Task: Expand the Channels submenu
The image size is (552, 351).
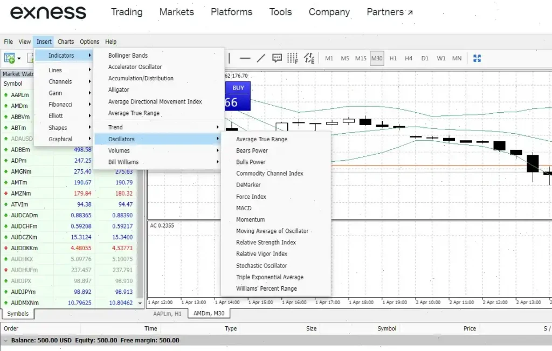Action: pos(64,81)
